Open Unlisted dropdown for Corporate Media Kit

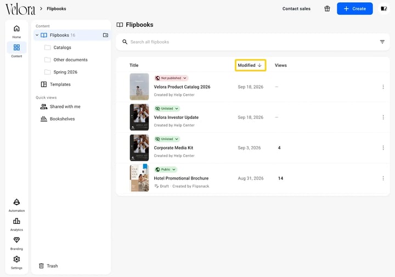167,138
